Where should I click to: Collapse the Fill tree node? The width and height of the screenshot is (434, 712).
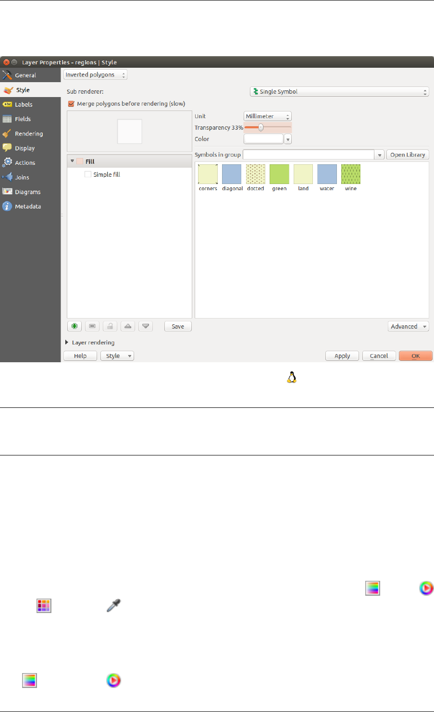click(x=72, y=161)
